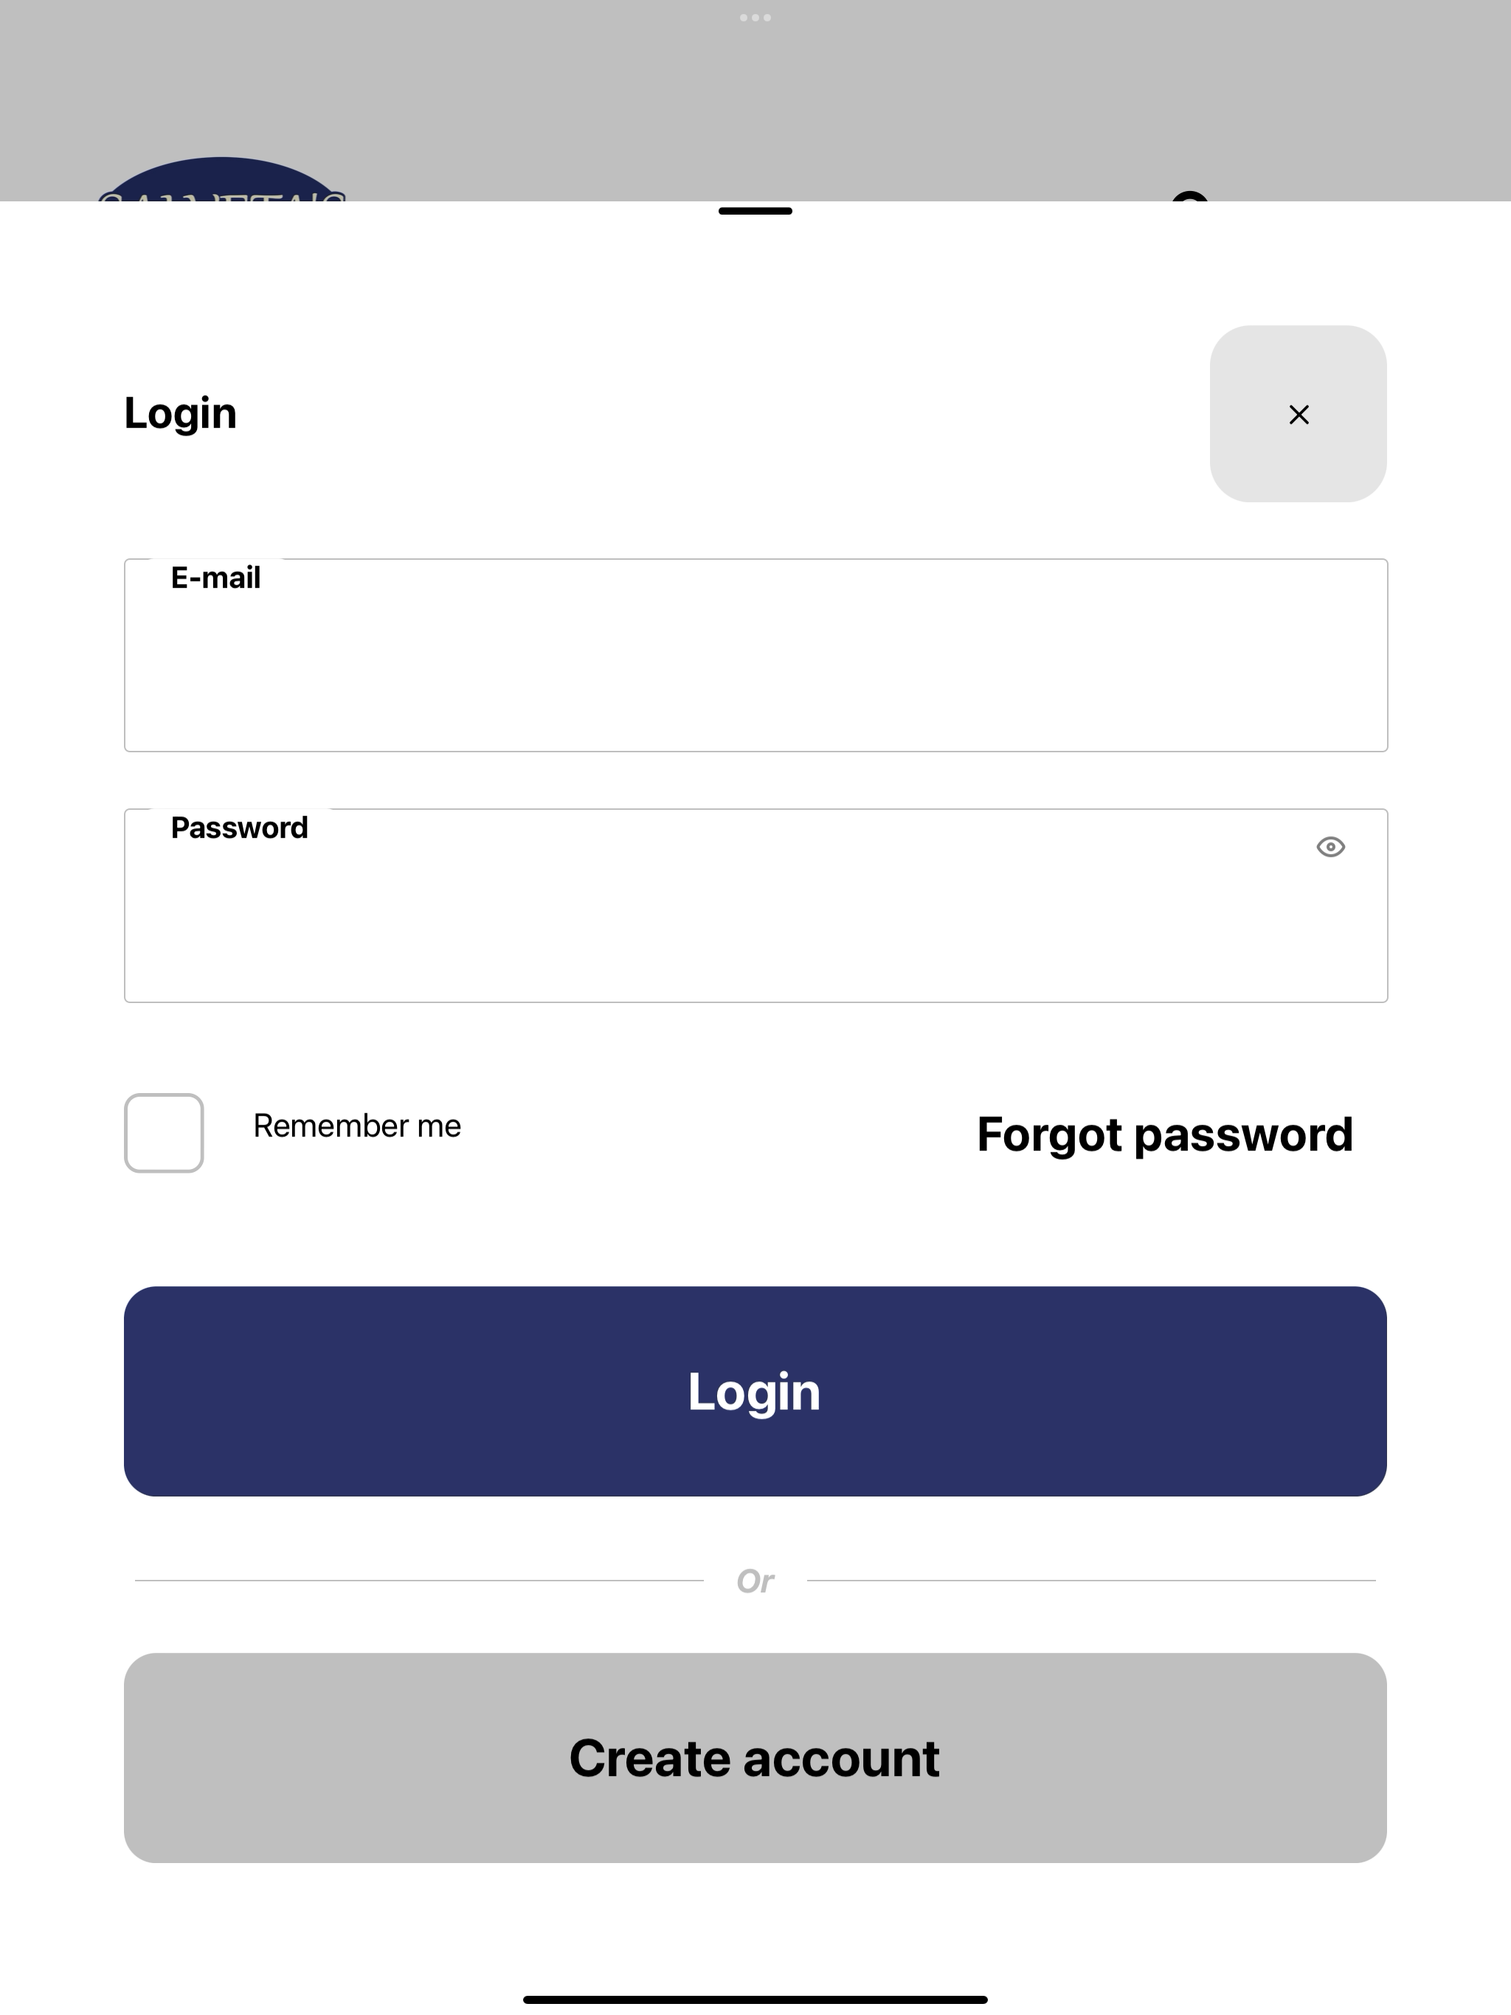Tap the E-mail field label
Screen dimensions: 1511x2015
tap(216, 578)
